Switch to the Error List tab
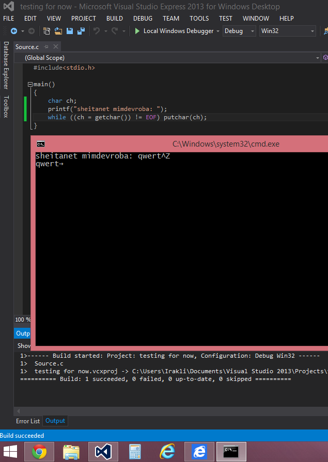The width and height of the screenshot is (328, 462). [x=28, y=421]
